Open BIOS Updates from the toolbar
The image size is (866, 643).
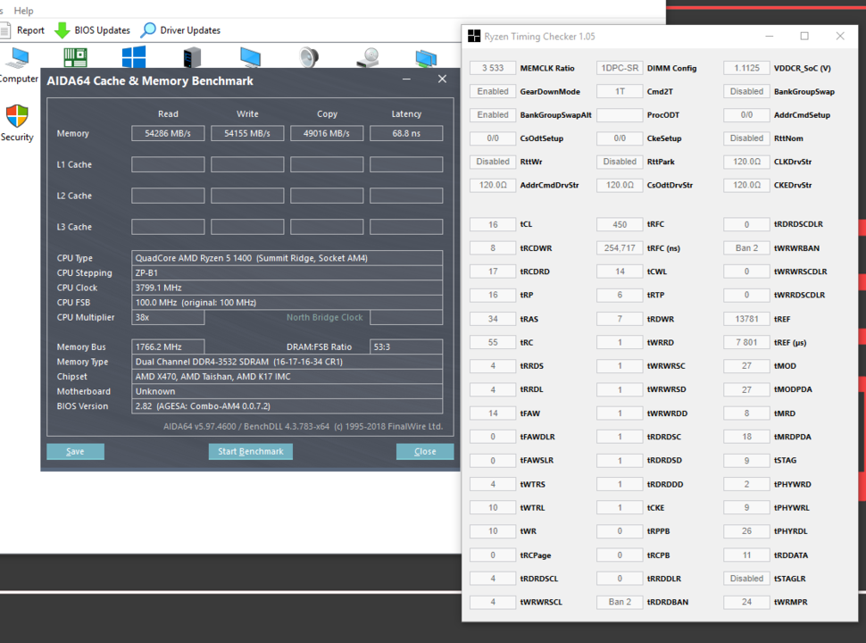click(93, 30)
